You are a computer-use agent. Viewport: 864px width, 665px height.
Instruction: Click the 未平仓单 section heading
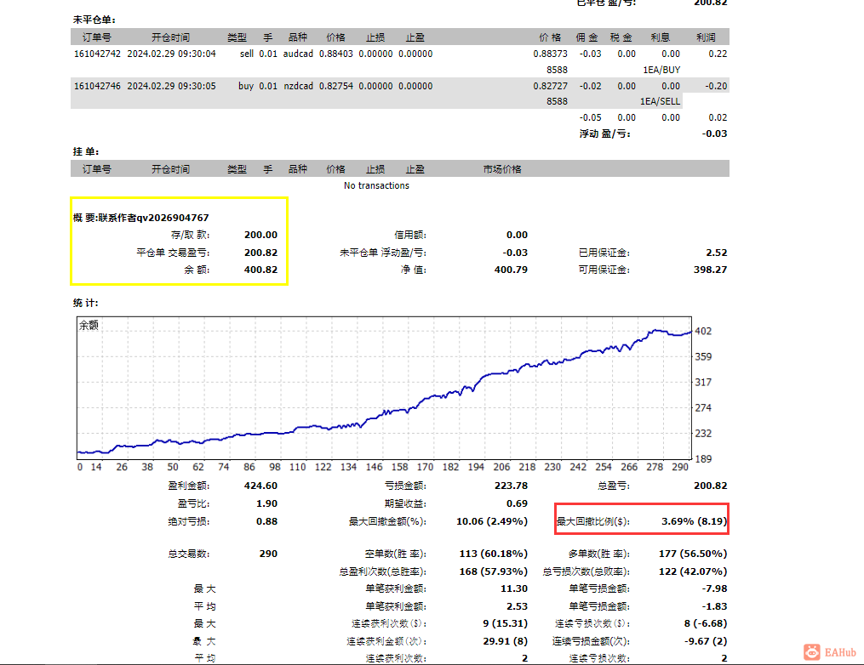pos(94,20)
